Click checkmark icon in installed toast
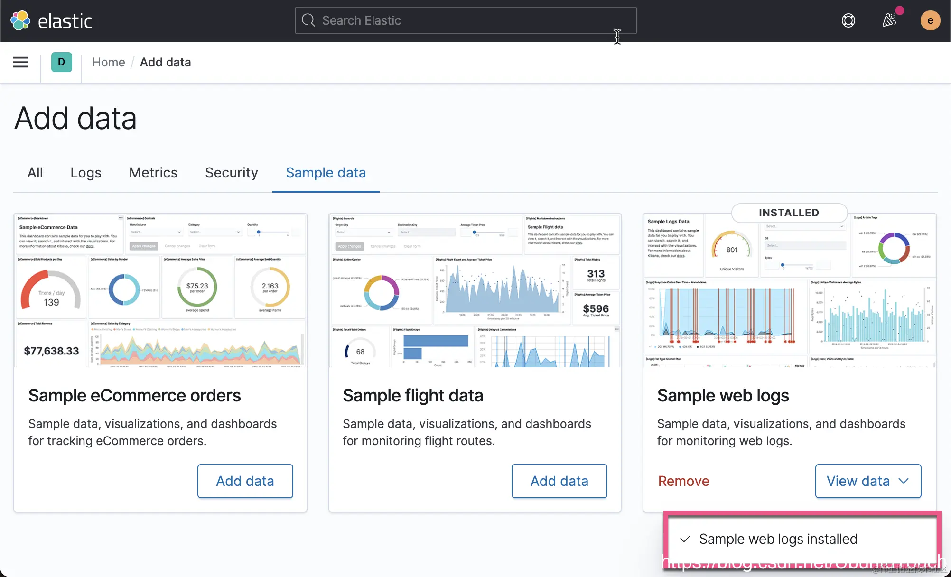 click(685, 539)
